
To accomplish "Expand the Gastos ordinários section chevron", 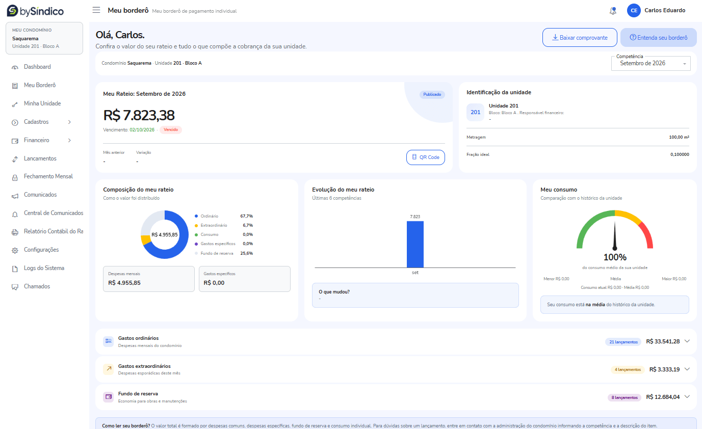I will pyautogui.click(x=687, y=341).
